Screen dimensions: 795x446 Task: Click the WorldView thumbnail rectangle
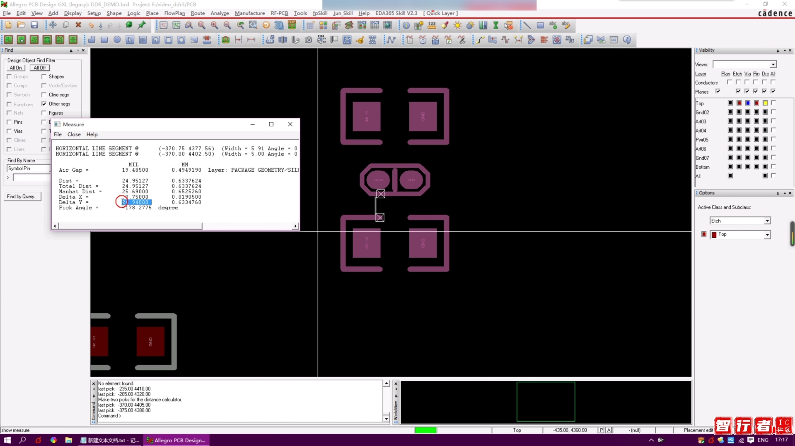546,402
